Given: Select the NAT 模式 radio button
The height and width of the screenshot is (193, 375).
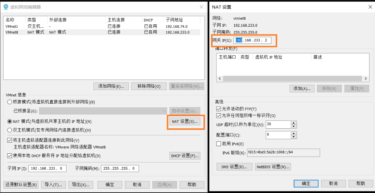Looking at the screenshot, I should point(10,121).
